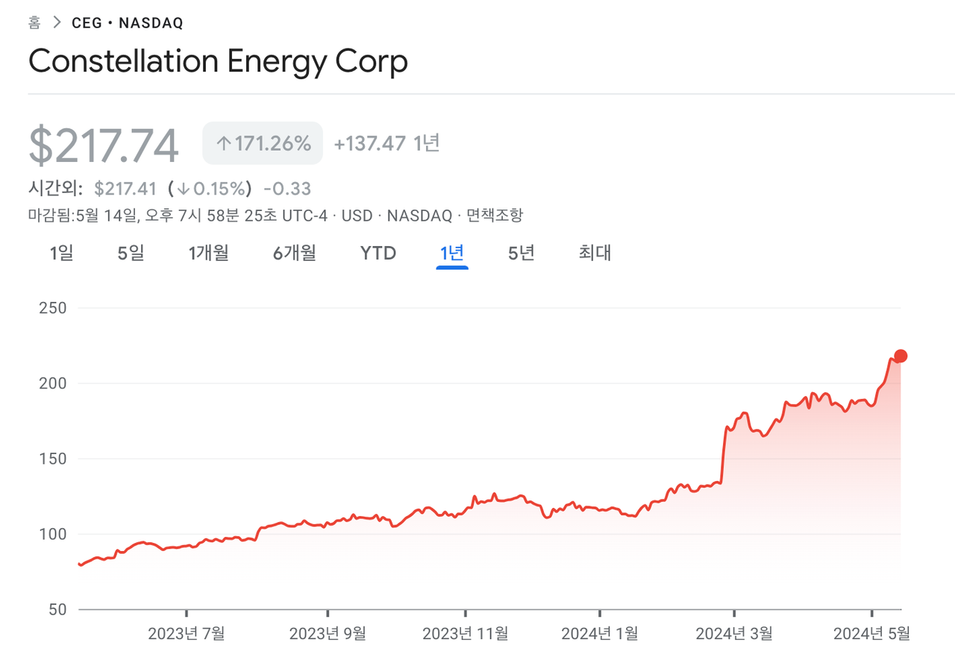Screen dimensions: 955x657
Task: Click the after-hours price $217.41
Action: (125, 189)
